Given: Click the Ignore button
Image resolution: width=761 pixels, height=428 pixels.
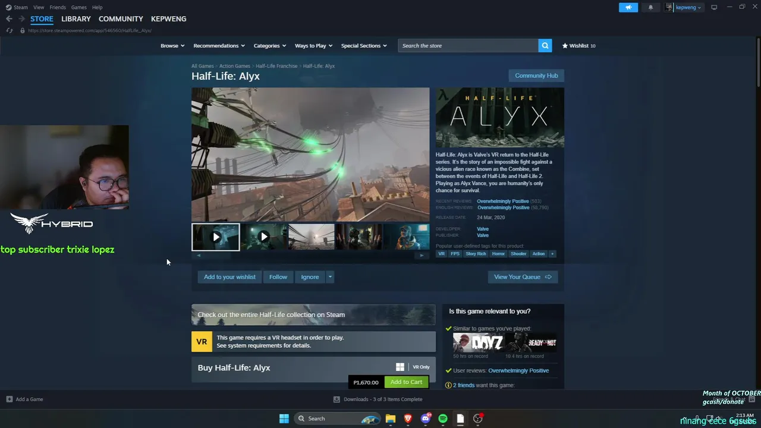Looking at the screenshot, I should click(310, 277).
